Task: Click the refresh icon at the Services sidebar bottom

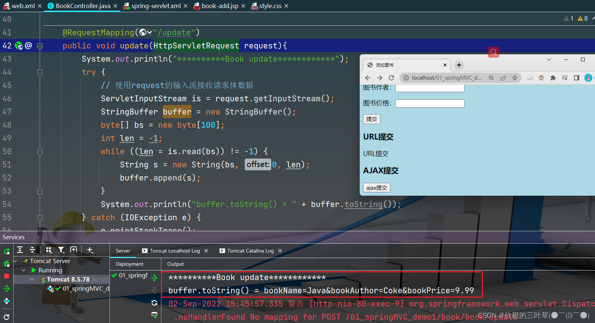Action: coord(7,316)
